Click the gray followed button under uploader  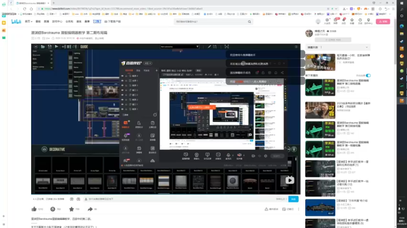click(333, 40)
